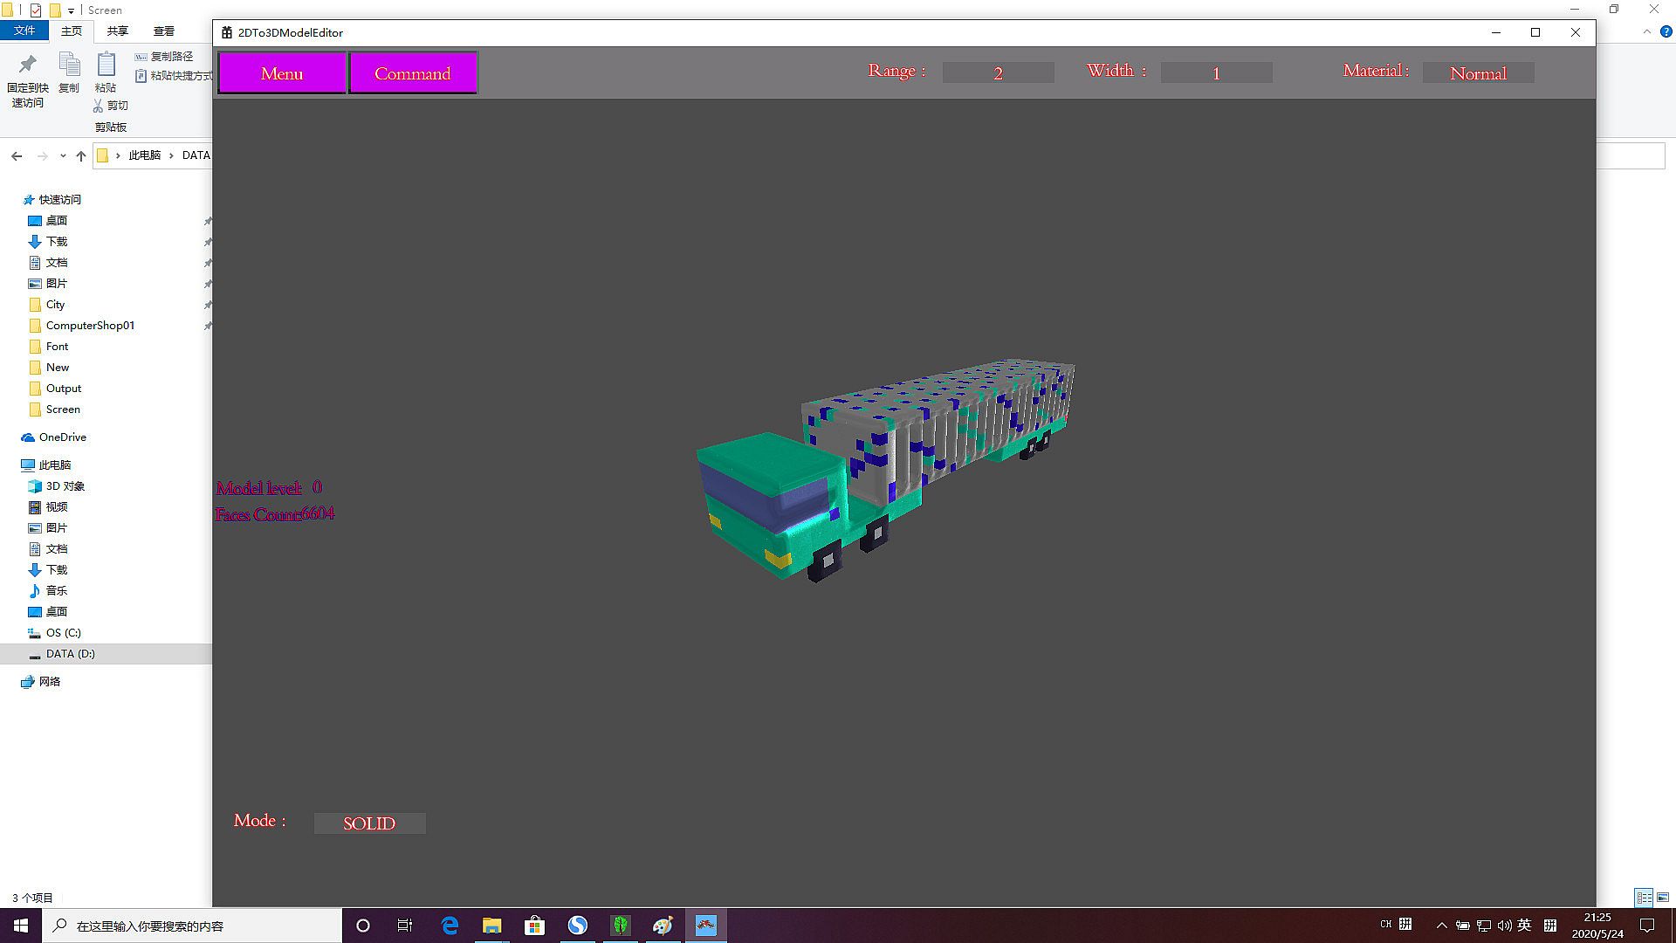Select OS (C:) drive in the sidebar

pyautogui.click(x=63, y=633)
